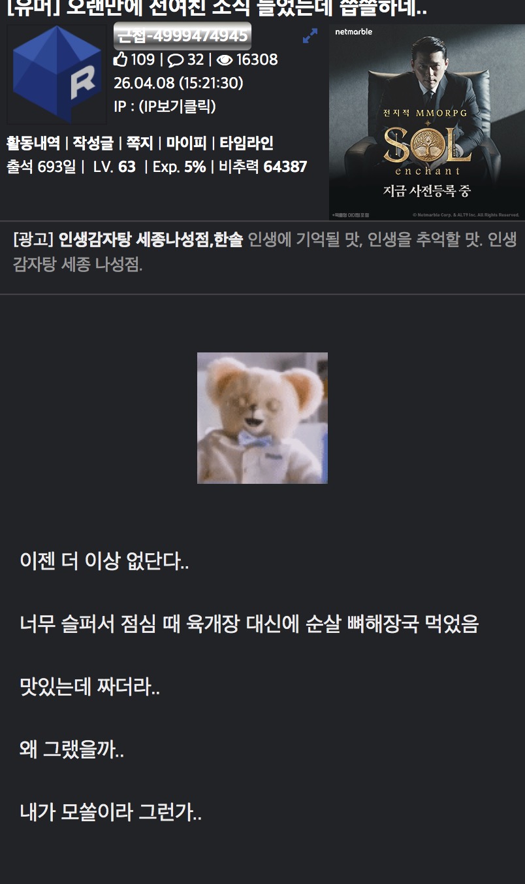Open the 활동내역 tab
The width and height of the screenshot is (525, 884).
[x=33, y=143]
